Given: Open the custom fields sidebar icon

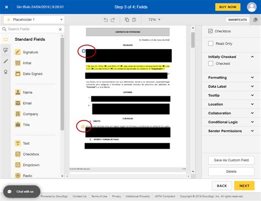Looking at the screenshot, I should [x=6, y=50].
